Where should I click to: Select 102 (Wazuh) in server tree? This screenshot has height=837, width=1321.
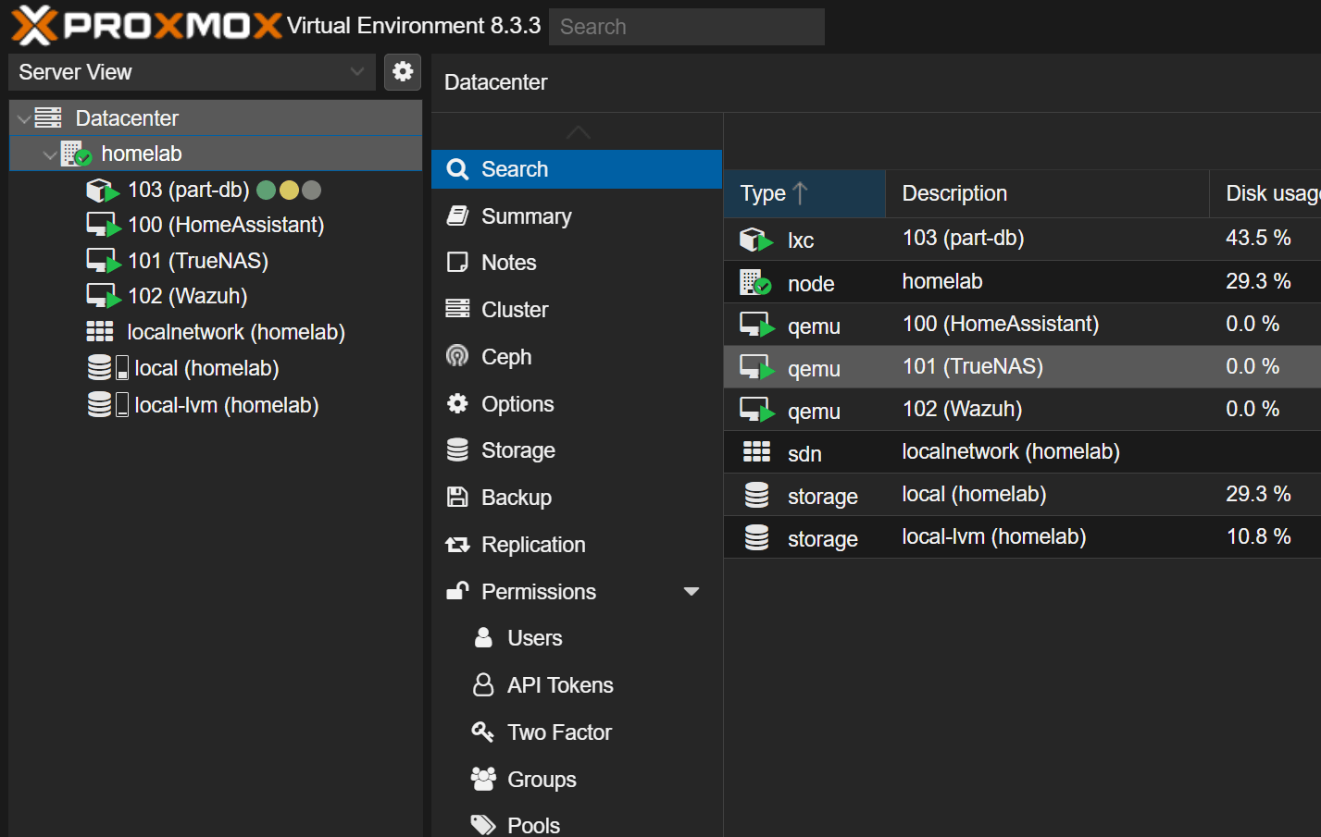pyautogui.click(x=187, y=296)
